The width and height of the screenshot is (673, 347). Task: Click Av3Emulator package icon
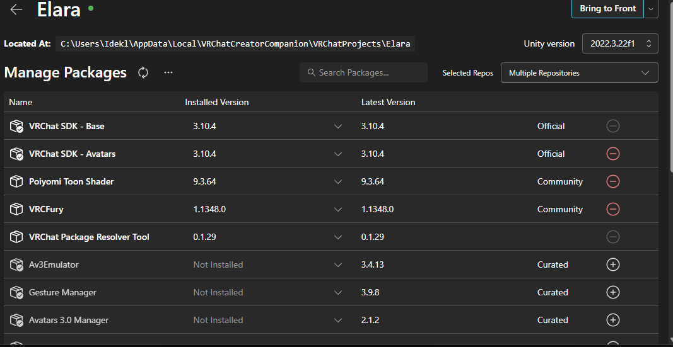[16, 265]
